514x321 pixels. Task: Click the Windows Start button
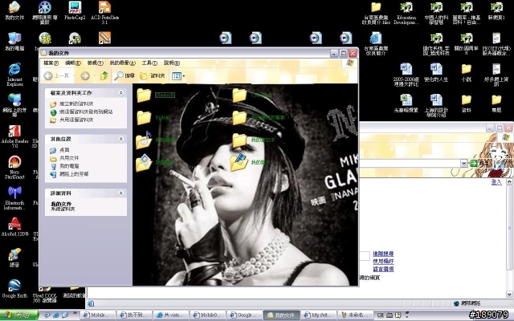19,315
